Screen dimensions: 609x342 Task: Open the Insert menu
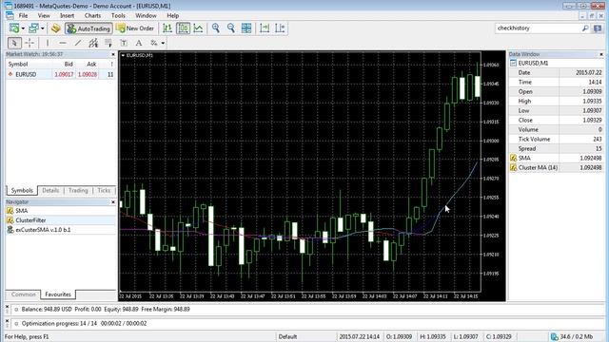(x=68, y=15)
